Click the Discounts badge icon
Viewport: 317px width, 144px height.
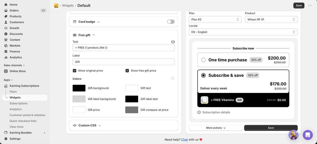[x=6, y=34]
